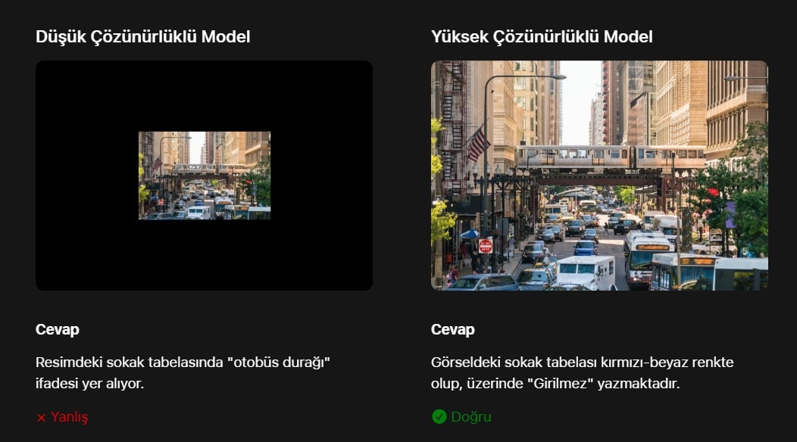Viewport: 797px width, 442px height.
Task: Click the blue car in the high-resolution photo
Action: coord(586,248)
